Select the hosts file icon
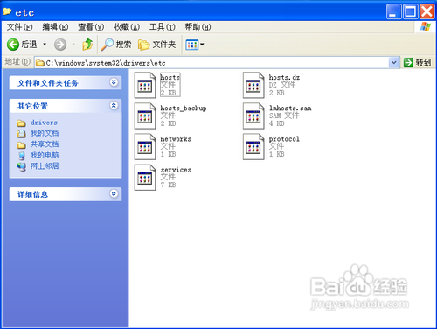Viewport: 437px width, 329px height. (145, 85)
